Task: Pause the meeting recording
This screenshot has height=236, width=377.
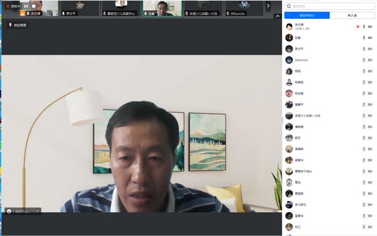Action: click(x=26, y=6)
